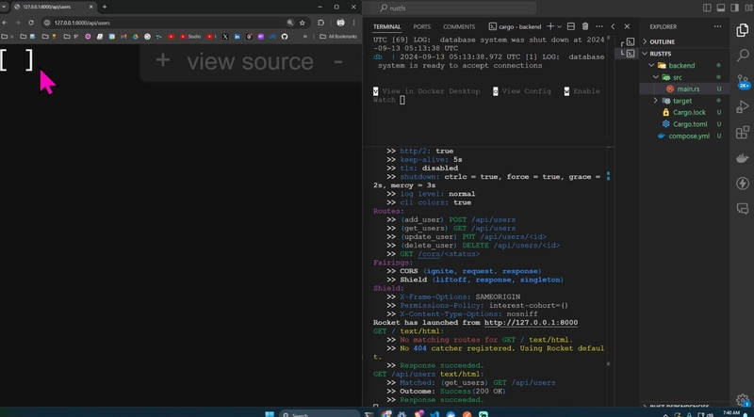The image size is (754, 417).
Task: Open Gmail bookmark in bookmarks bar
Action: point(123,37)
